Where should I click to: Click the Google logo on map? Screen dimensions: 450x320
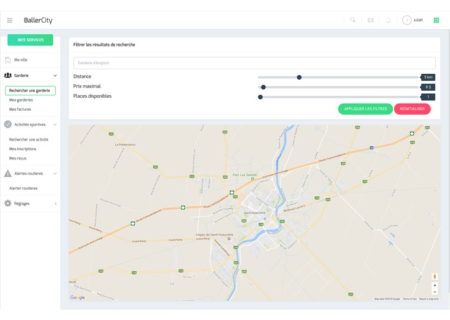point(78,297)
